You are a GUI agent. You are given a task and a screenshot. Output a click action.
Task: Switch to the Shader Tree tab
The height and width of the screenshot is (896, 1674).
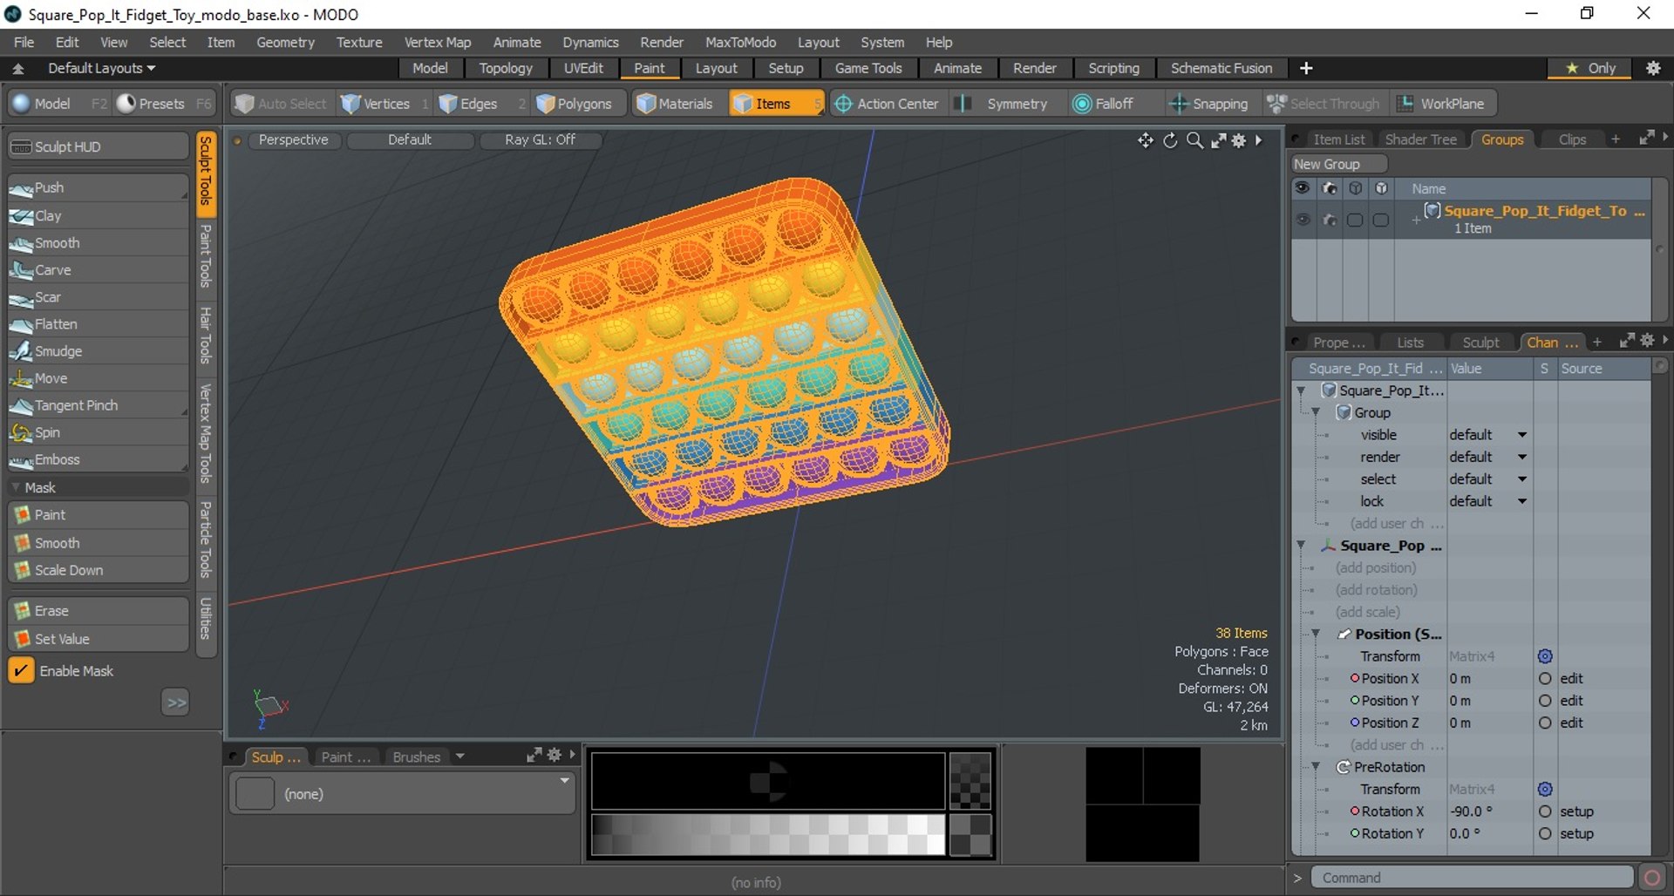coord(1420,139)
